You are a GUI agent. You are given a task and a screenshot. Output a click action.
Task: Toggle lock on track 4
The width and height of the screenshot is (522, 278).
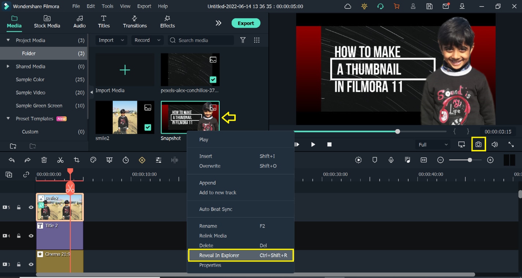click(19, 236)
